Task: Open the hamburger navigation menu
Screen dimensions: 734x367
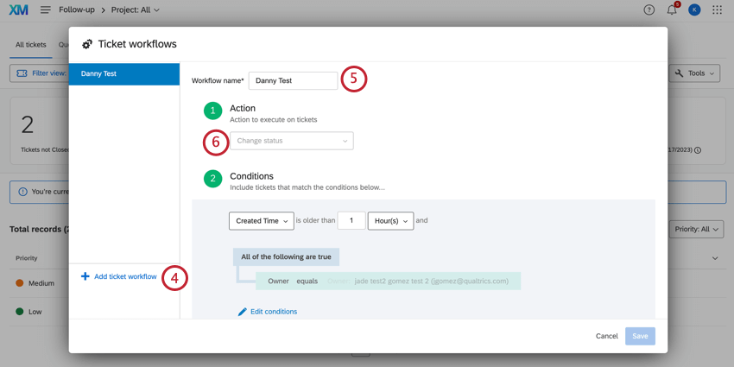Action: pyautogui.click(x=46, y=9)
